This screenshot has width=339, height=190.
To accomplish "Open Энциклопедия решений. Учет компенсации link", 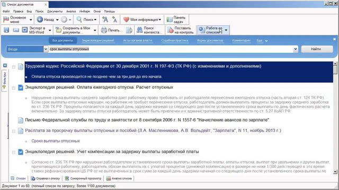I will (x=112, y=151).
